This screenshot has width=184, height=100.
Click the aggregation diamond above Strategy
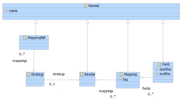click(34, 70)
